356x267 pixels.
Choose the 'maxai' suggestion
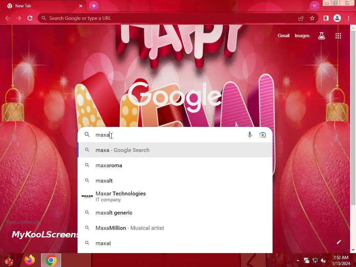[175, 243]
